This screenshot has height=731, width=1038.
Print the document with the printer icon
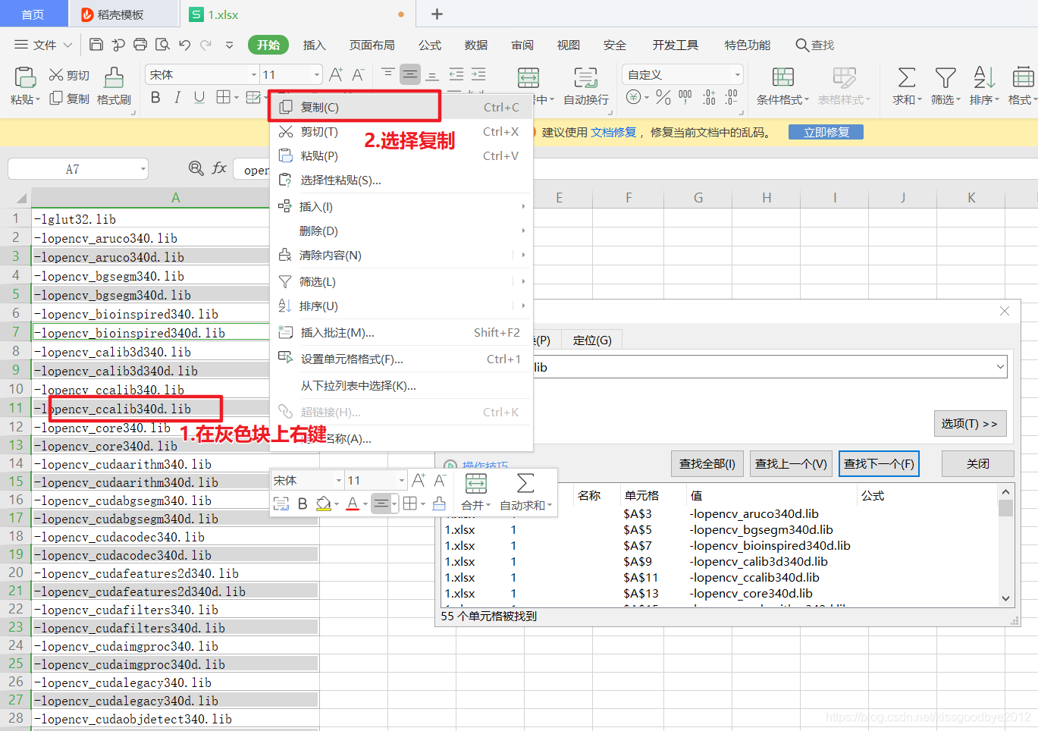click(x=140, y=45)
